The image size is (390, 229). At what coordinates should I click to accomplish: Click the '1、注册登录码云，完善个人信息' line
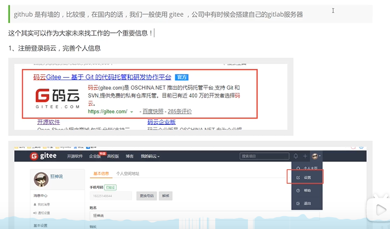tap(54, 48)
